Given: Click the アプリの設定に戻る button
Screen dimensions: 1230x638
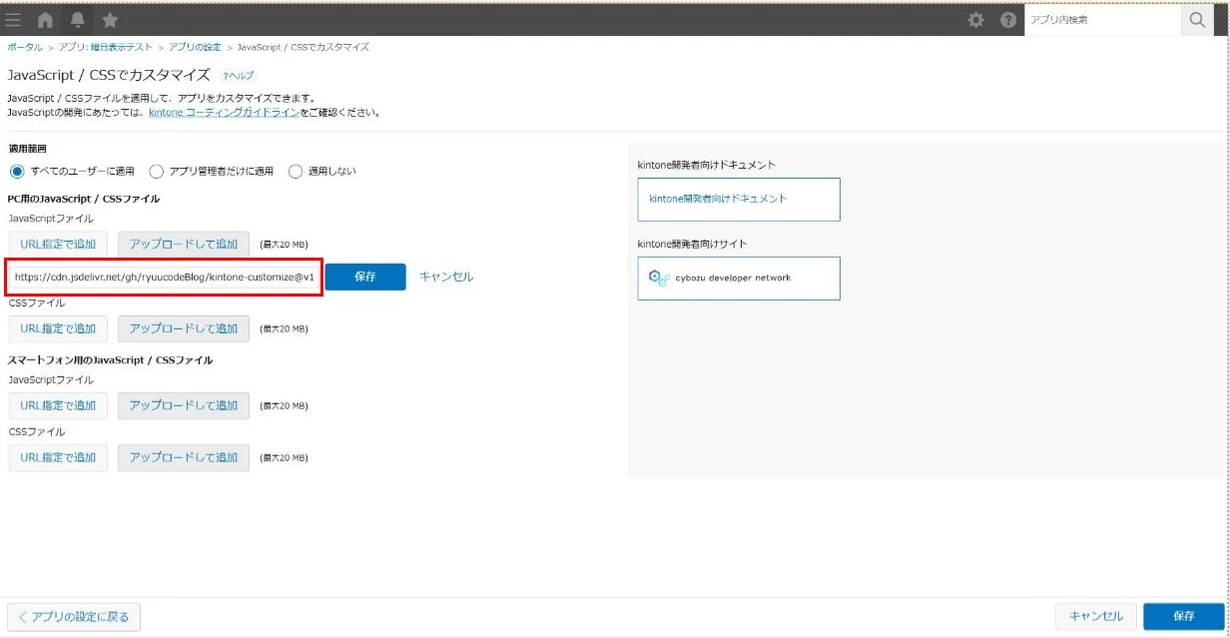Looking at the screenshot, I should coord(74,616).
